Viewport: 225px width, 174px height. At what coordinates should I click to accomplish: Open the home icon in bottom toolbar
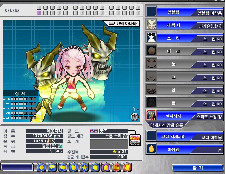click(x=41, y=167)
